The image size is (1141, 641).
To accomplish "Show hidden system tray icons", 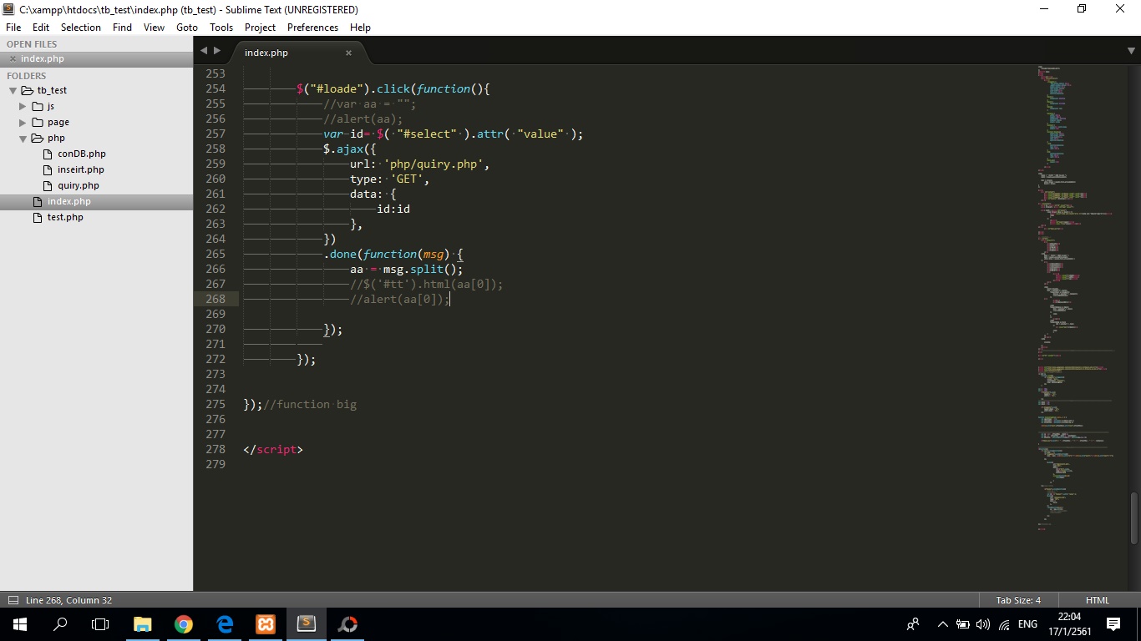I will (943, 624).
